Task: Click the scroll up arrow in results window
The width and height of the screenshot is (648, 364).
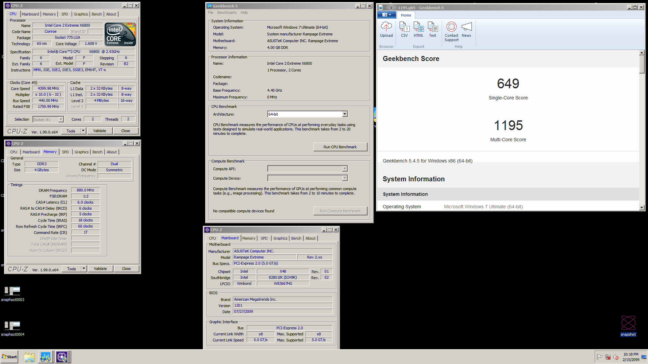Action: point(642,53)
